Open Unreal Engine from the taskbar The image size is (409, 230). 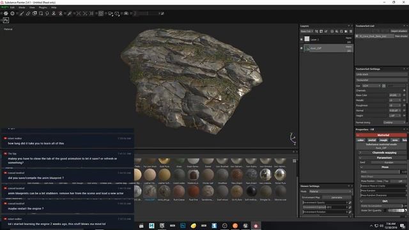pos(245,226)
